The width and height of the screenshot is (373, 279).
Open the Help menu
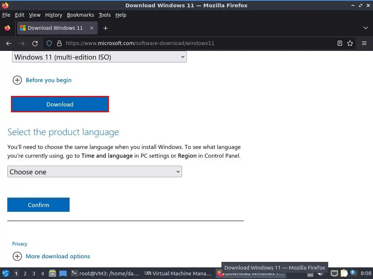pos(121,15)
